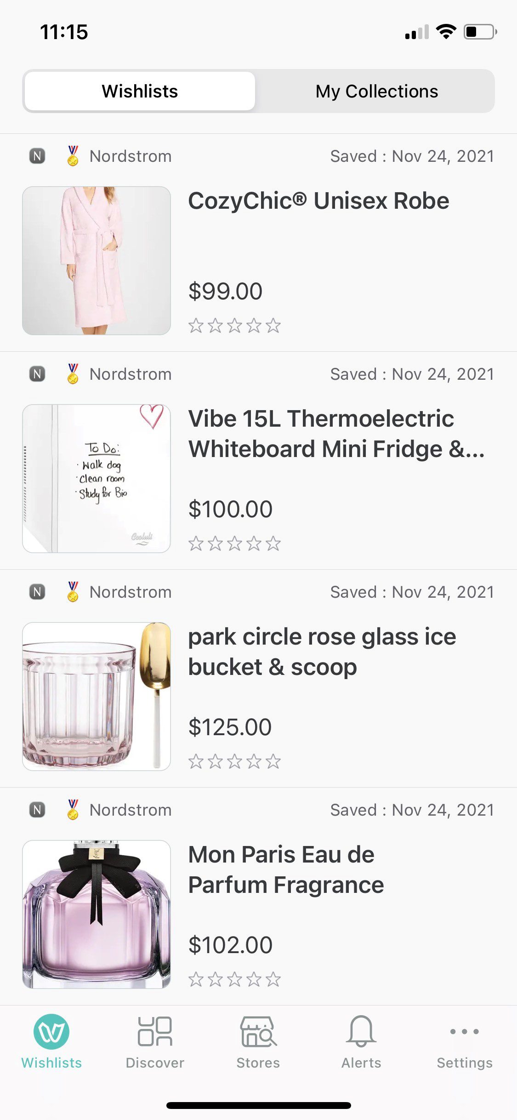
Task: Tap the rose glass ice bucket image
Action: pos(97,696)
